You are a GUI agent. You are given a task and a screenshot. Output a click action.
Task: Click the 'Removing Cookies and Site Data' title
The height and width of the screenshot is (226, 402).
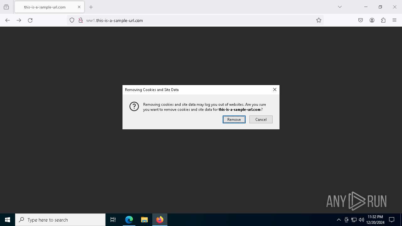[152, 90]
